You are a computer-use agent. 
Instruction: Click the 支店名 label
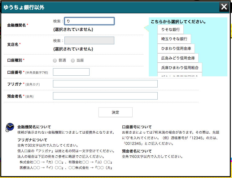(x=13, y=44)
